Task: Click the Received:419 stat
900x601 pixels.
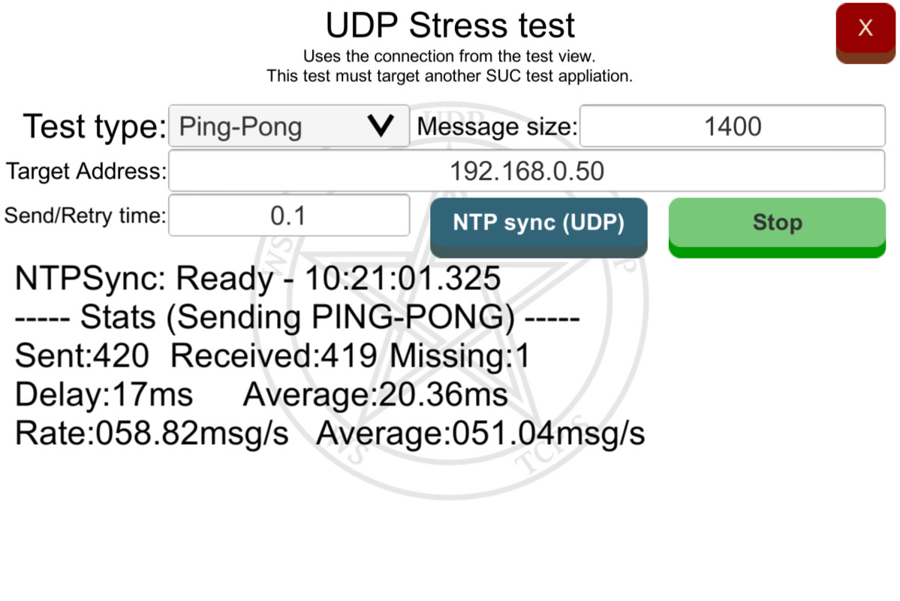Action: 274,355
